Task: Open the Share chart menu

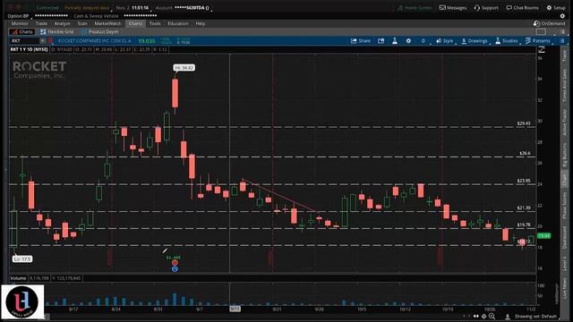Action: 361,41
